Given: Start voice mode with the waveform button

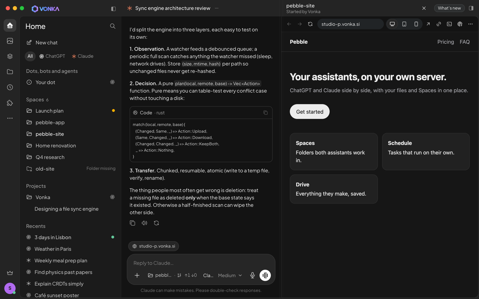Looking at the screenshot, I should pyautogui.click(x=265, y=275).
